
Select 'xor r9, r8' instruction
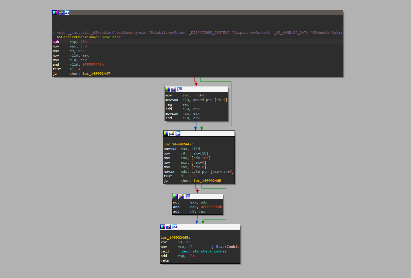point(176,242)
